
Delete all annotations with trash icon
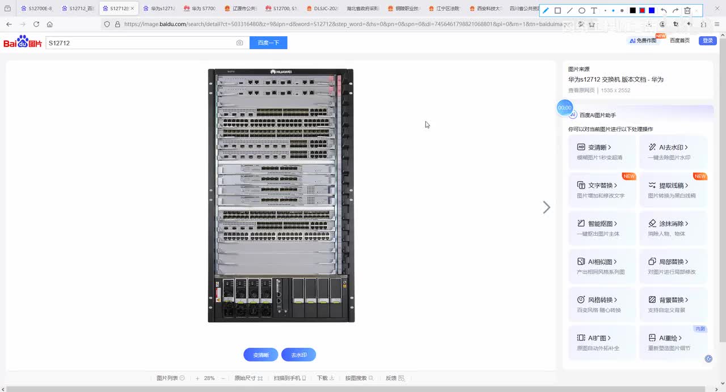687,11
